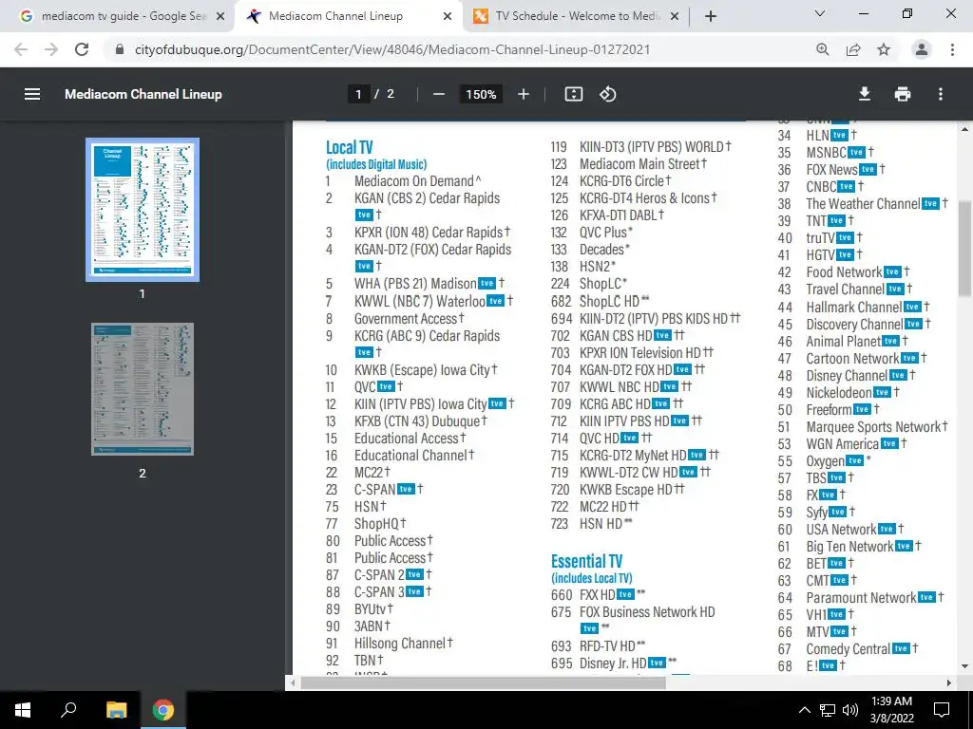Open the network status tray icon
Screen dimensions: 973x729
point(828,710)
